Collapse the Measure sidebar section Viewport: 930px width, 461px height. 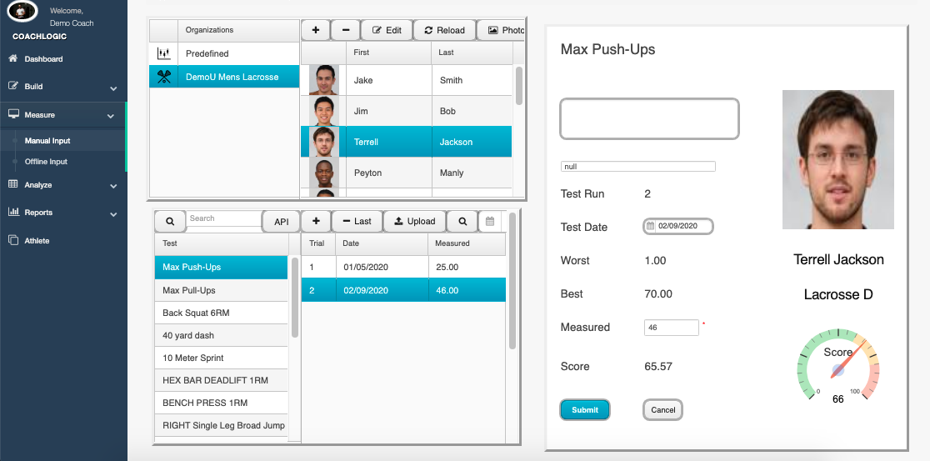(111, 117)
